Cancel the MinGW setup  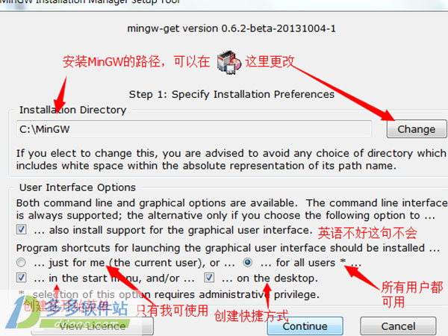398,326
